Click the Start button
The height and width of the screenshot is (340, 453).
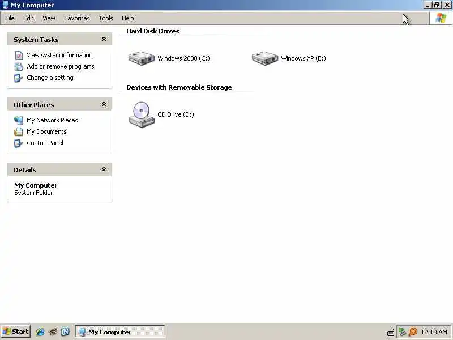pos(16,331)
